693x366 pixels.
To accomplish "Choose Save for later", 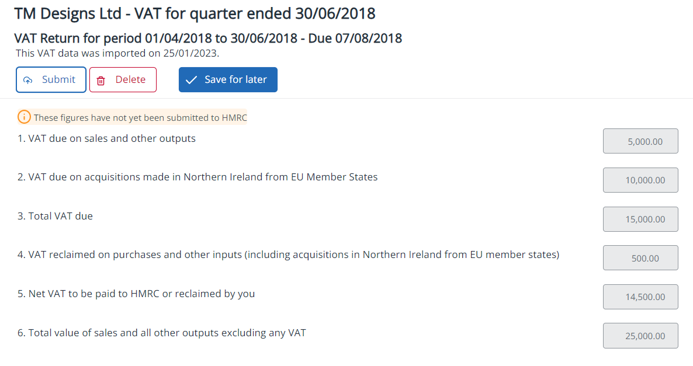I will [x=228, y=80].
